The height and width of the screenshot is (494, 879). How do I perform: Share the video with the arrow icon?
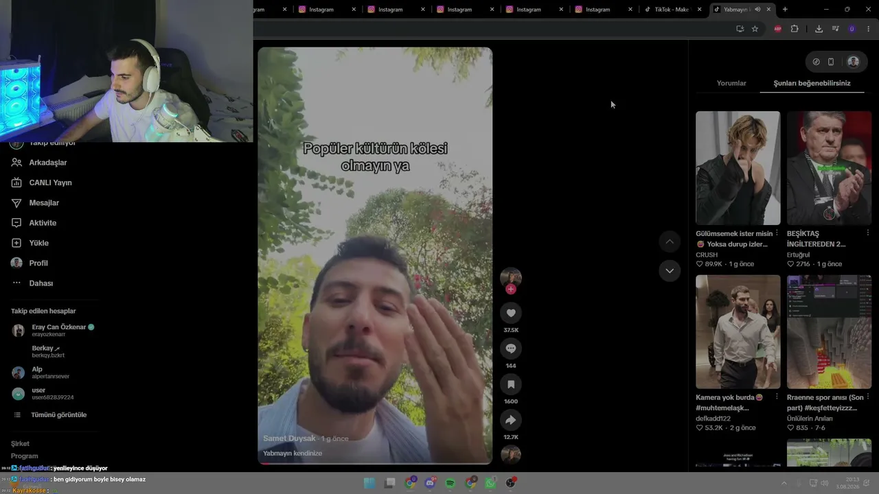511,420
